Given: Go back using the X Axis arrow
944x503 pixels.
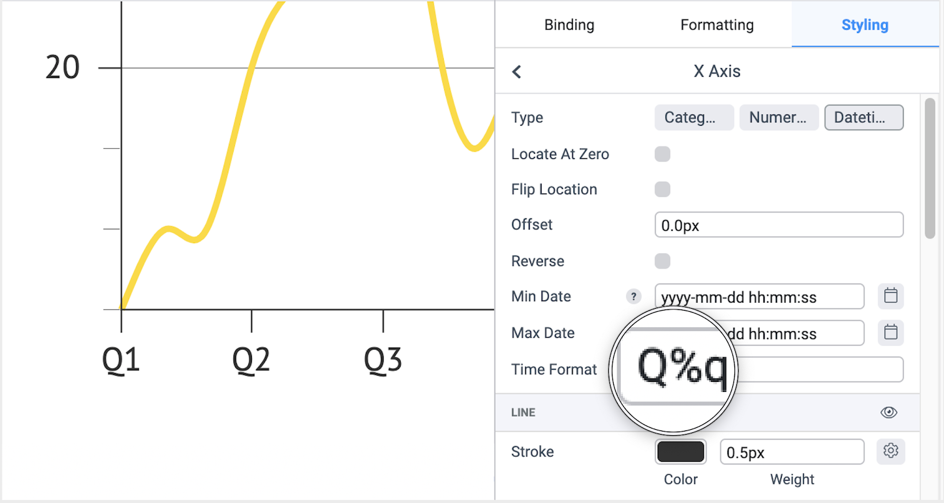Looking at the screenshot, I should tap(517, 72).
